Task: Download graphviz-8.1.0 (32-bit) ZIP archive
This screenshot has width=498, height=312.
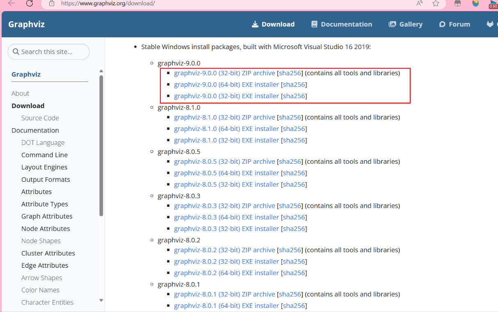Action: (224, 117)
